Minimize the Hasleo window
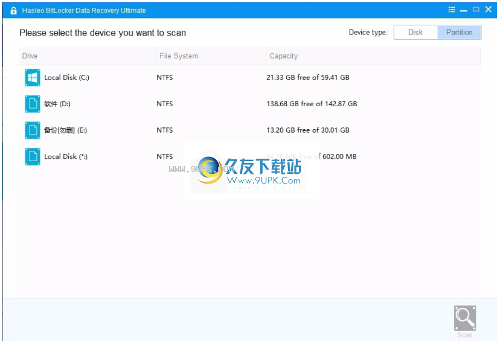Screen dimensions: 503x341 tap(464, 11)
